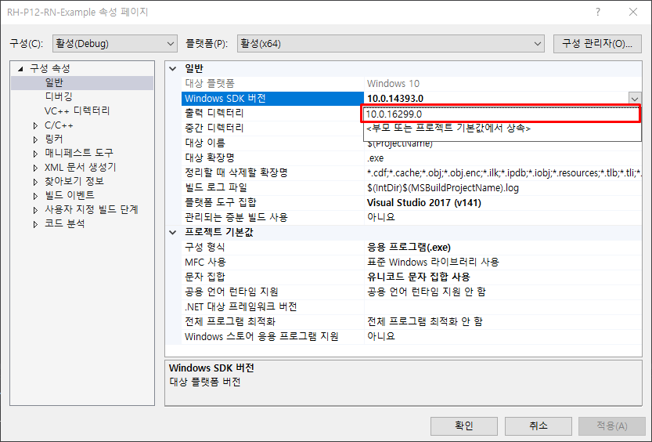Select 일반 in the property tree

(54, 83)
